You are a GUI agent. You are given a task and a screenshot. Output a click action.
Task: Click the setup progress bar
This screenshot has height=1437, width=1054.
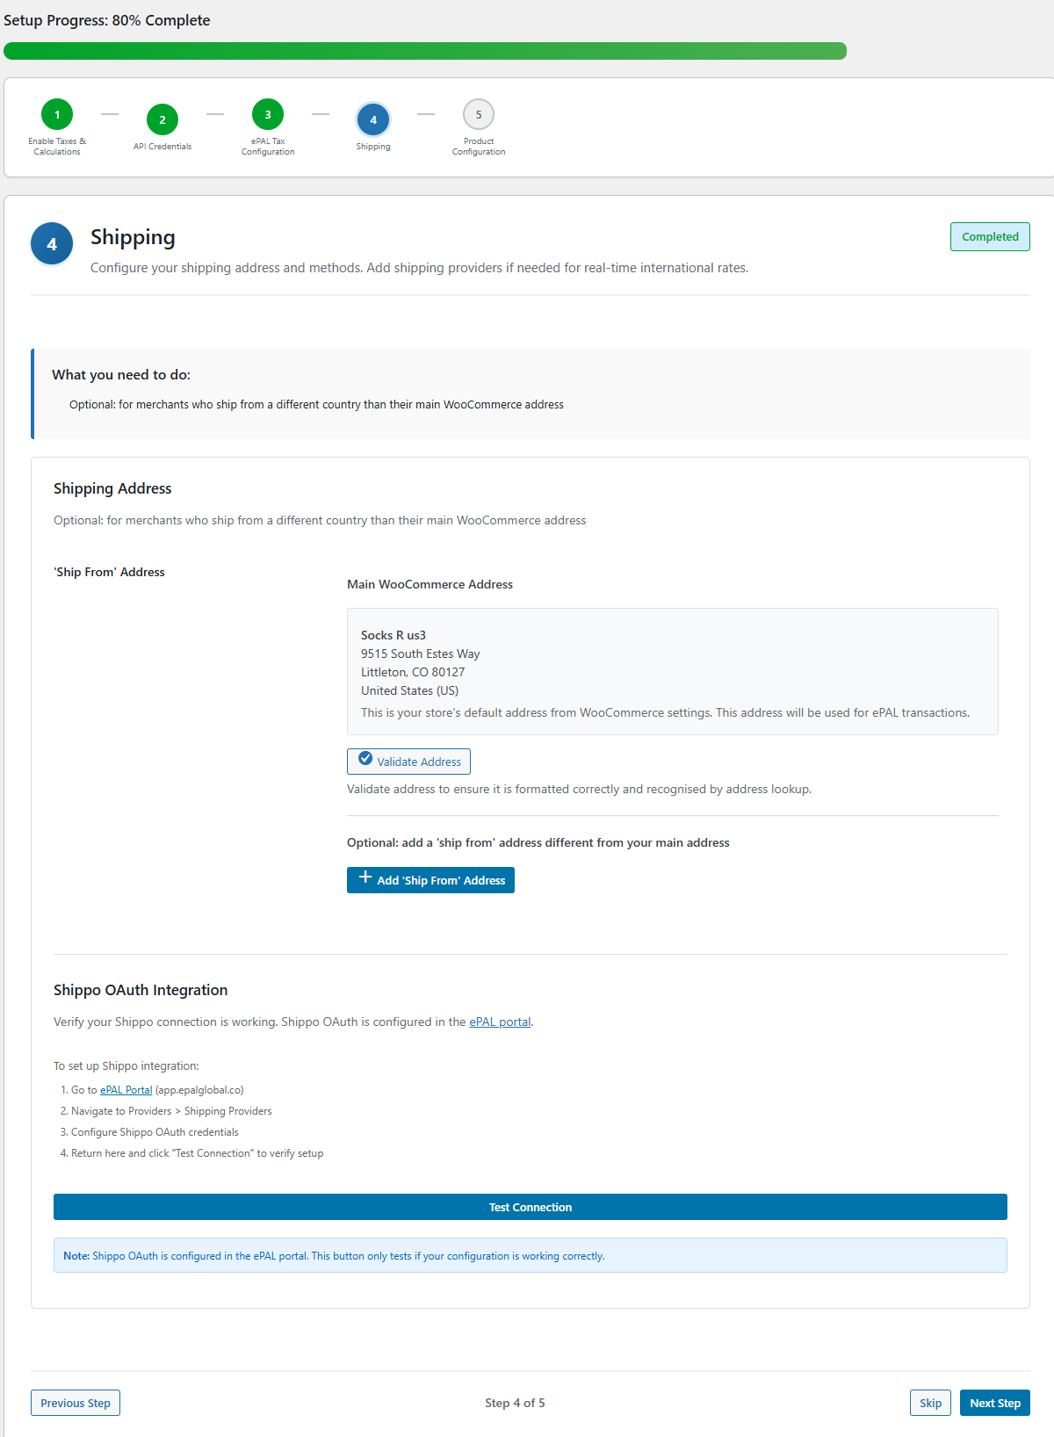coord(425,51)
